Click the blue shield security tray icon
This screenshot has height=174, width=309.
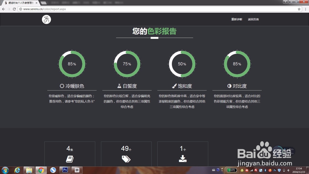click(279, 170)
